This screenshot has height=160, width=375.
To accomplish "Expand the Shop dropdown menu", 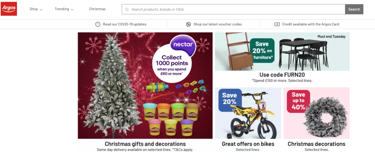I will pos(36,9).
